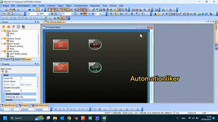Click the Undo arrow icon
218x122 pixels.
pos(30,10)
